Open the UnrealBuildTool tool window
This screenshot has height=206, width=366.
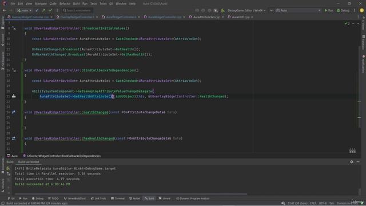[75, 199]
